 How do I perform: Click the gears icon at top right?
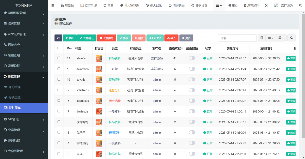point(300,5)
